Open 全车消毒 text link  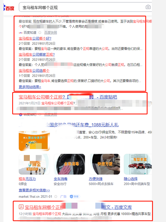(x=60, y=179)
